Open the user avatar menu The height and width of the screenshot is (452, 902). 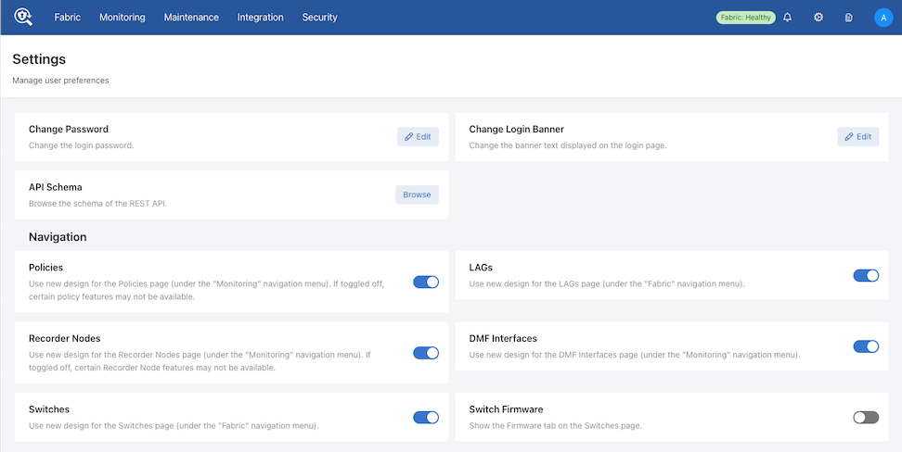883,18
